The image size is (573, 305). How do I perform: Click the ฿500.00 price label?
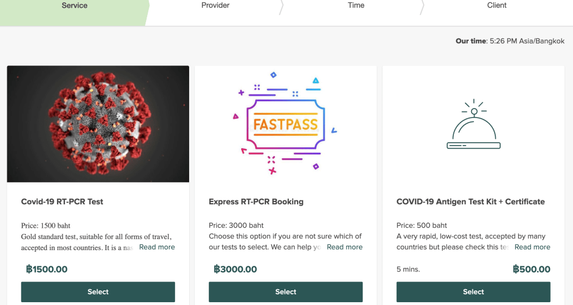point(531,269)
